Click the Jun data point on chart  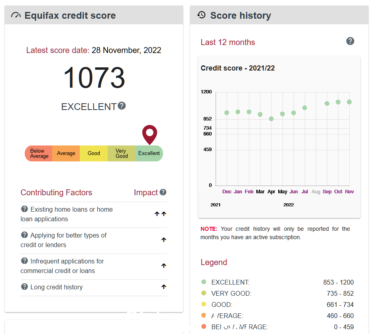pos(293,113)
